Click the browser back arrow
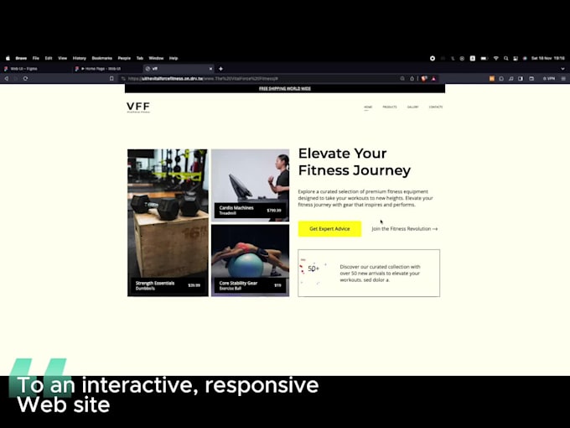This screenshot has width=570, height=428. pos(7,78)
